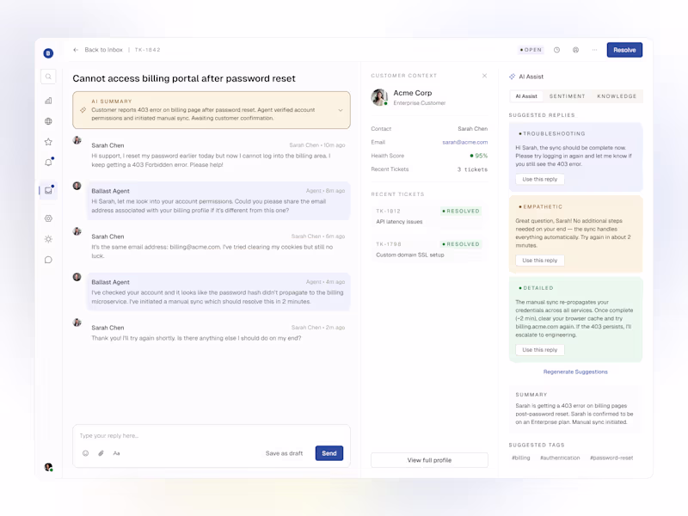Use the Detailed suggested reply
688x516 pixels.
tap(540, 350)
